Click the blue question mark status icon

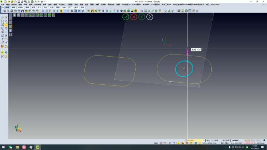point(174,143)
